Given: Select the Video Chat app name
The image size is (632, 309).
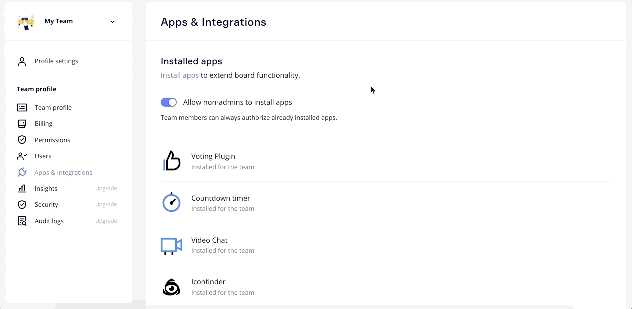Looking at the screenshot, I should [x=209, y=240].
